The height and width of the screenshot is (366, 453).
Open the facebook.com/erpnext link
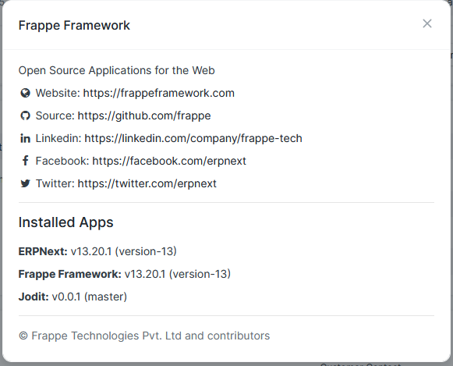[x=169, y=161]
